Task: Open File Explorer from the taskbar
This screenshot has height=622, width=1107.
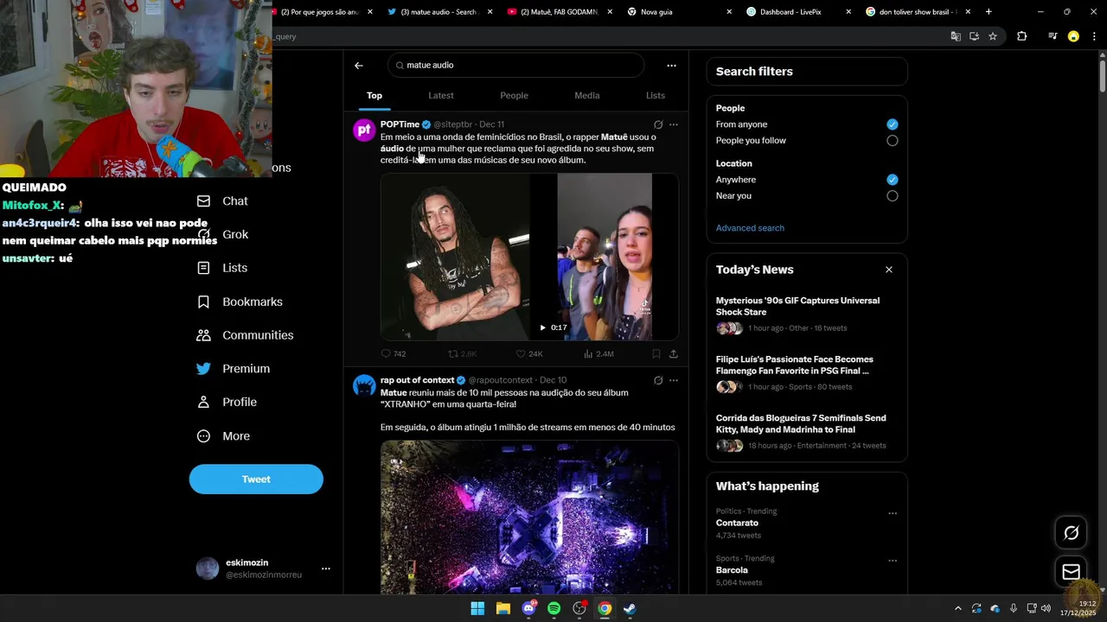Action: pyautogui.click(x=503, y=609)
